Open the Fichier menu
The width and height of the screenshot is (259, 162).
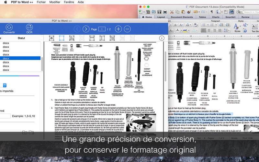pyautogui.click(x=41, y=2)
